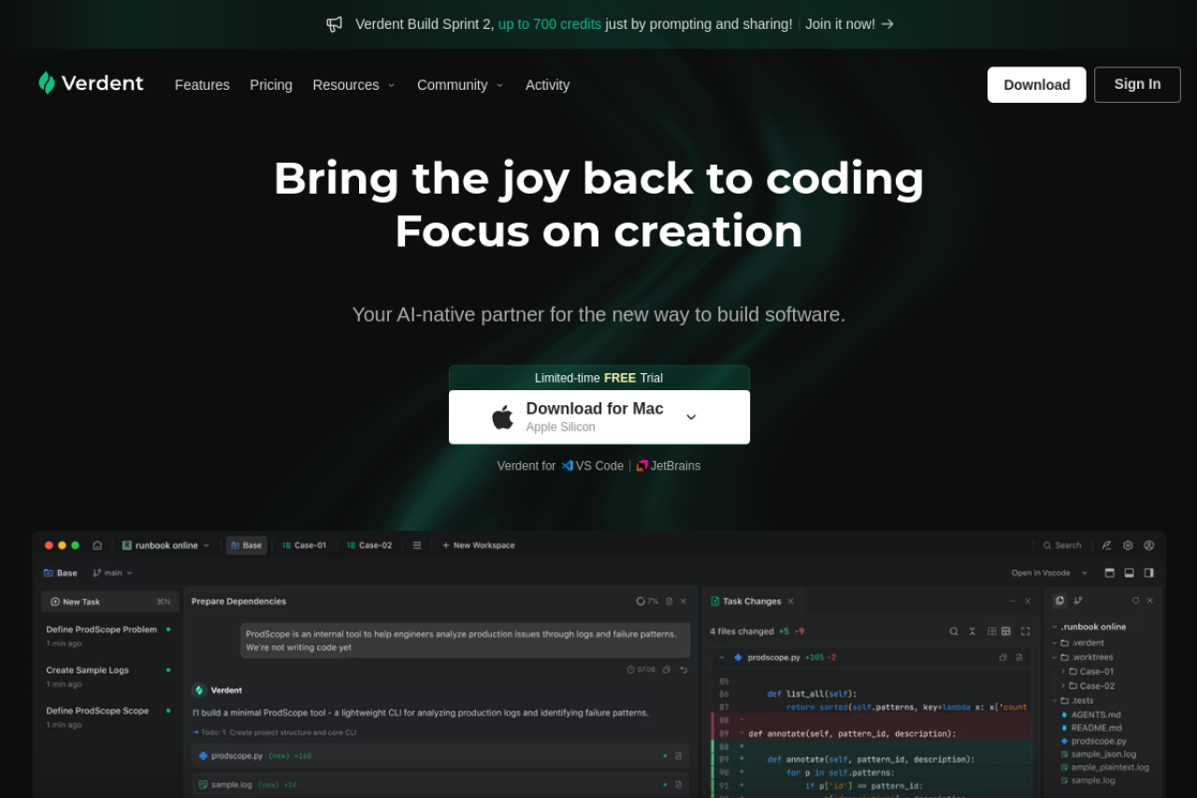The width and height of the screenshot is (1197, 798).
Task: Click the VS Code icon link
Action: point(567,466)
